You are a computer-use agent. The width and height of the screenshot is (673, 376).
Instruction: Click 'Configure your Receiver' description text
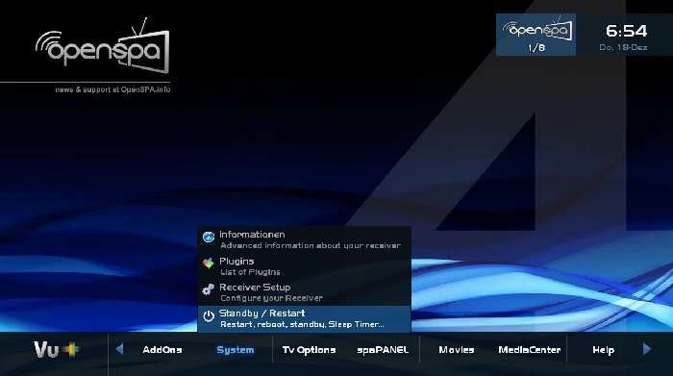tap(271, 298)
